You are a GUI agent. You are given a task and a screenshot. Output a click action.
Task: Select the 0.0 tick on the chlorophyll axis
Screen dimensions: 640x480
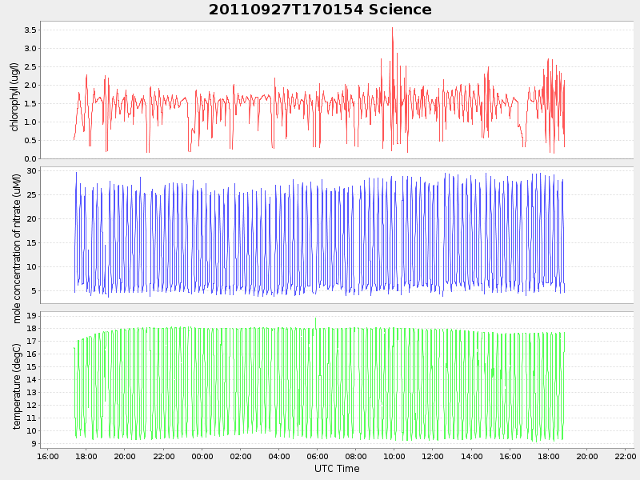30,158
